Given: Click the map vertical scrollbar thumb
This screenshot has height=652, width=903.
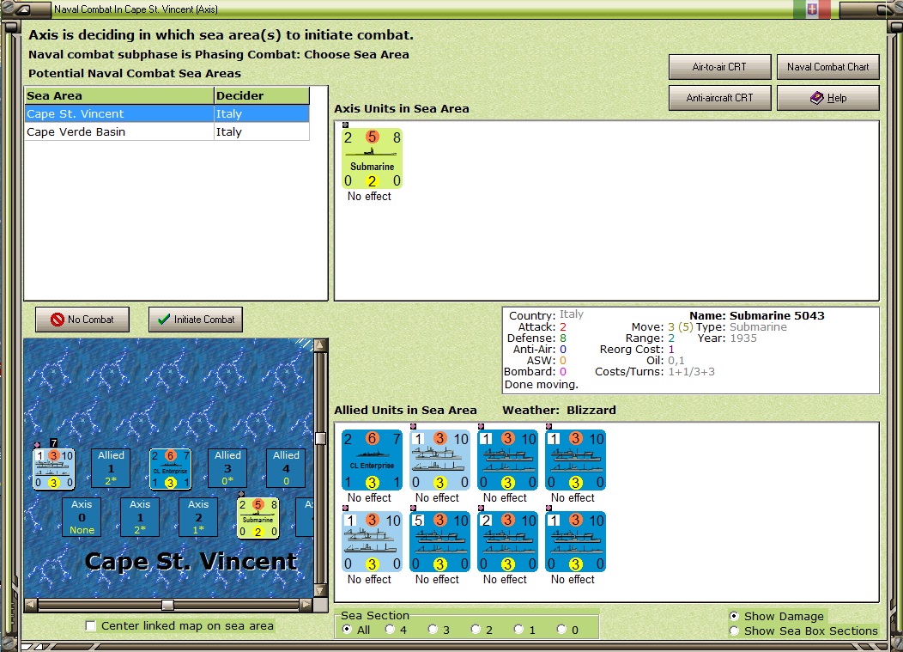Looking at the screenshot, I should pyautogui.click(x=321, y=439).
